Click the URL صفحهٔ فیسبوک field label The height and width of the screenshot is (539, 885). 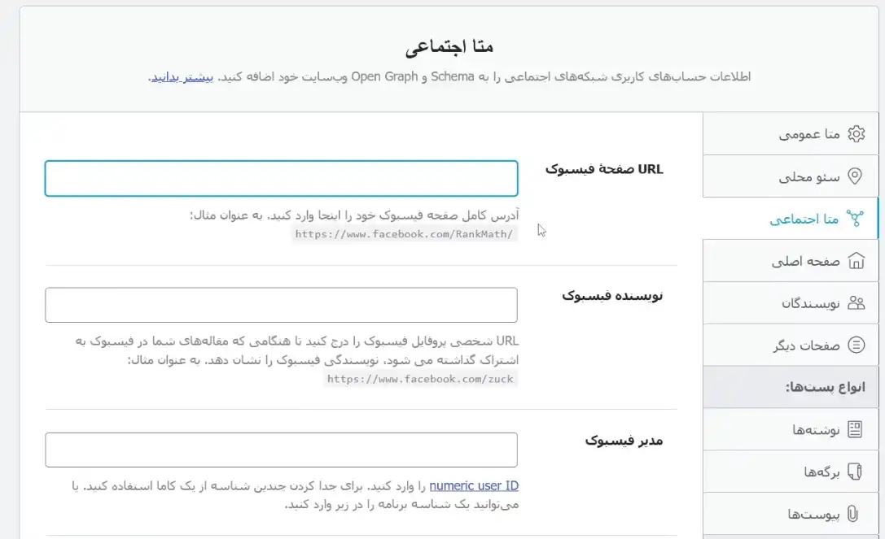pos(604,169)
